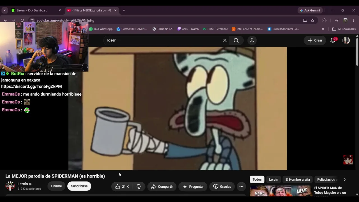Open the Lercin channel name link
The height and width of the screenshot is (202, 359).
pyautogui.click(x=23, y=184)
